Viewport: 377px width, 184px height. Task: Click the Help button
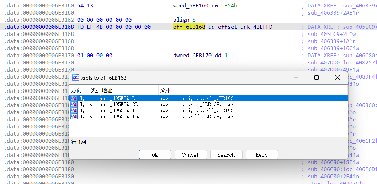(x=261, y=155)
